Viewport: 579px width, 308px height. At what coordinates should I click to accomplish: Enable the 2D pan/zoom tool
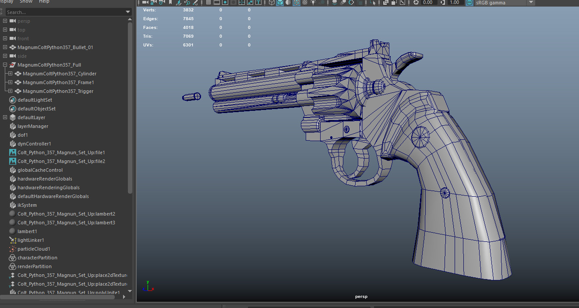point(188,3)
